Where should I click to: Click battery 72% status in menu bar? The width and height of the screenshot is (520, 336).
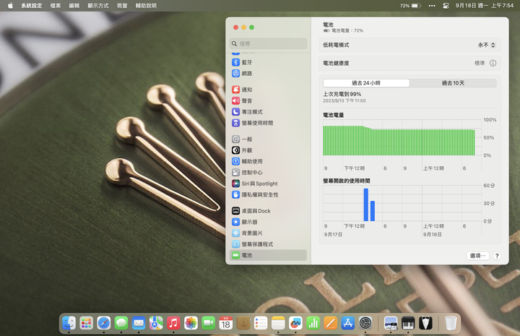(410, 6)
